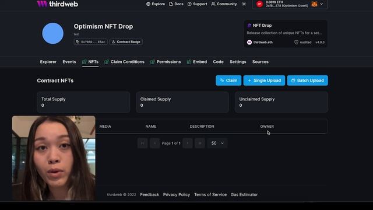Open the Terms of Service link
This screenshot has height=210, width=373.
[210, 194]
